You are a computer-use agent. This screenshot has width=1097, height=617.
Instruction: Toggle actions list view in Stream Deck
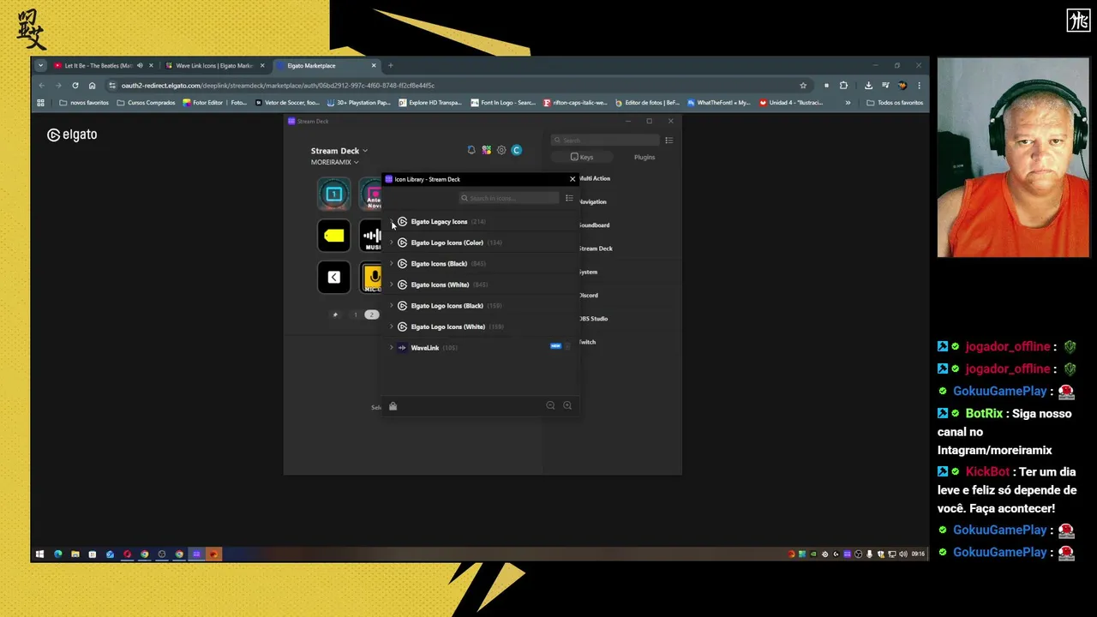tap(669, 141)
